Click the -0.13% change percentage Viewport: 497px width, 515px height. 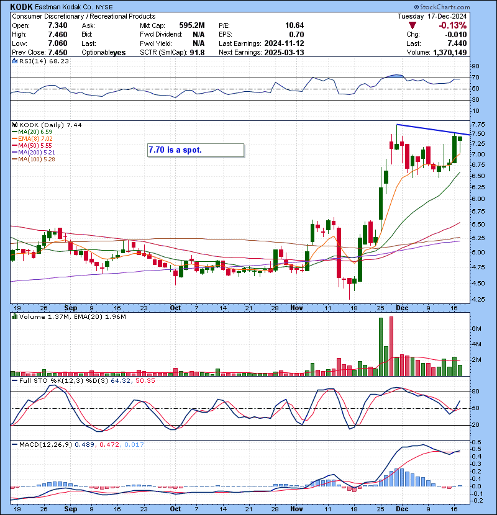pos(453,25)
